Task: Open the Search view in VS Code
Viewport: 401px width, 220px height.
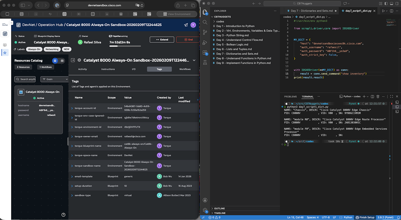Action: click(205, 22)
